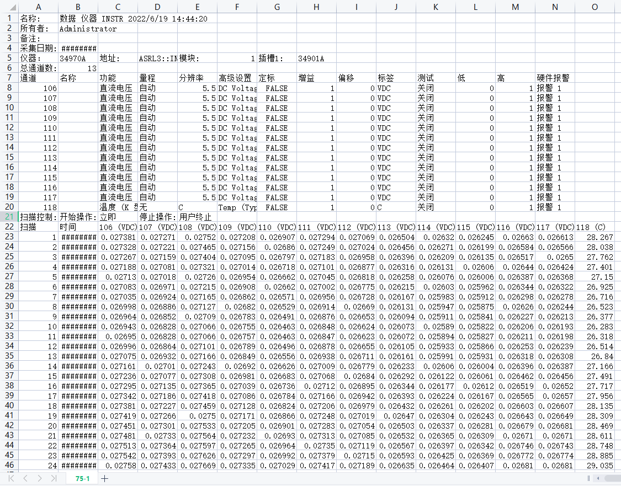
Task: Select column O header
Action: [x=595, y=7]
